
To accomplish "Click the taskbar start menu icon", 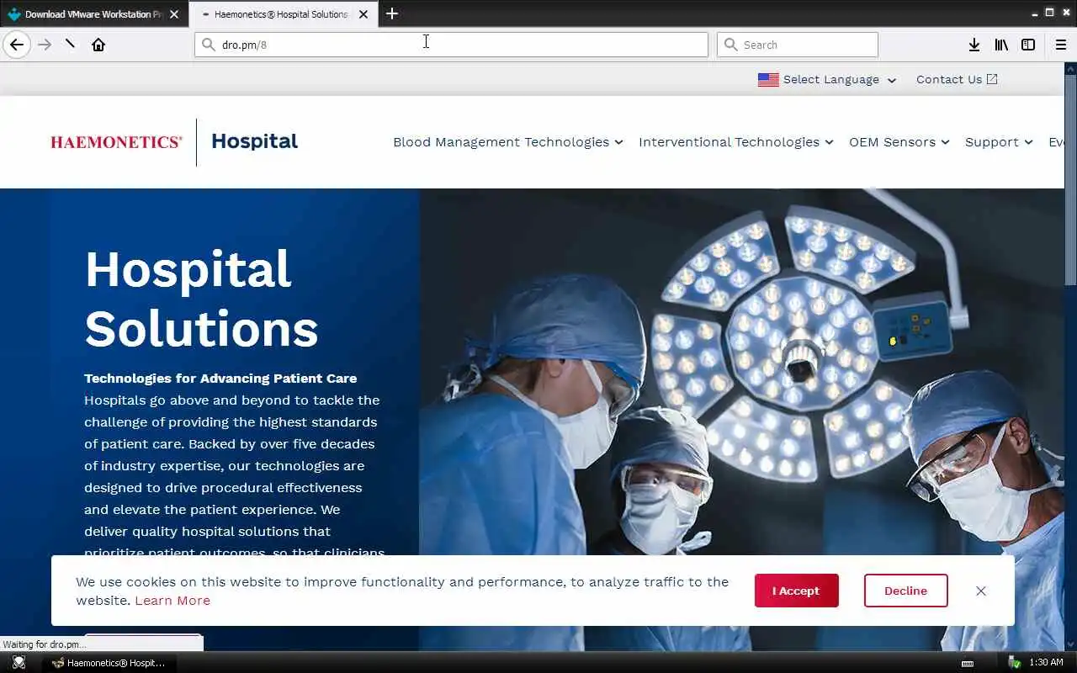I will click(x=19, y=663).
